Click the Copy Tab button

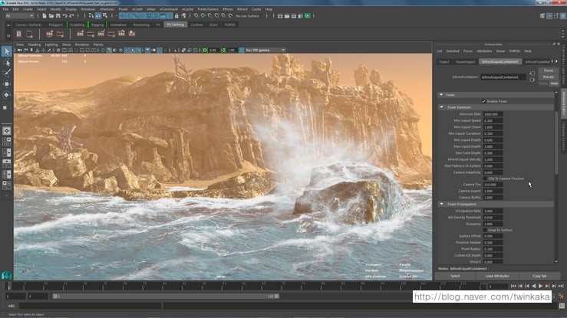[539, 276]
